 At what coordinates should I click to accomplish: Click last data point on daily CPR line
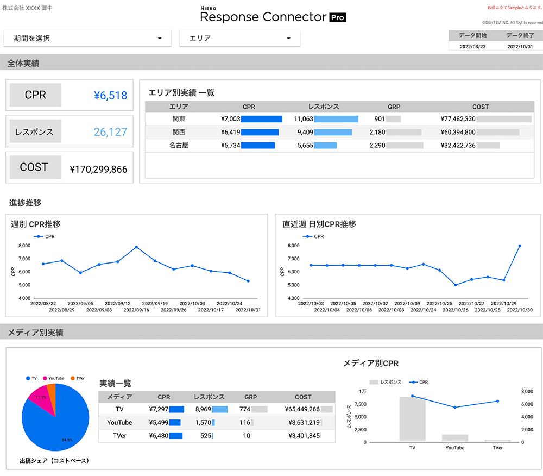coord(520,246)
